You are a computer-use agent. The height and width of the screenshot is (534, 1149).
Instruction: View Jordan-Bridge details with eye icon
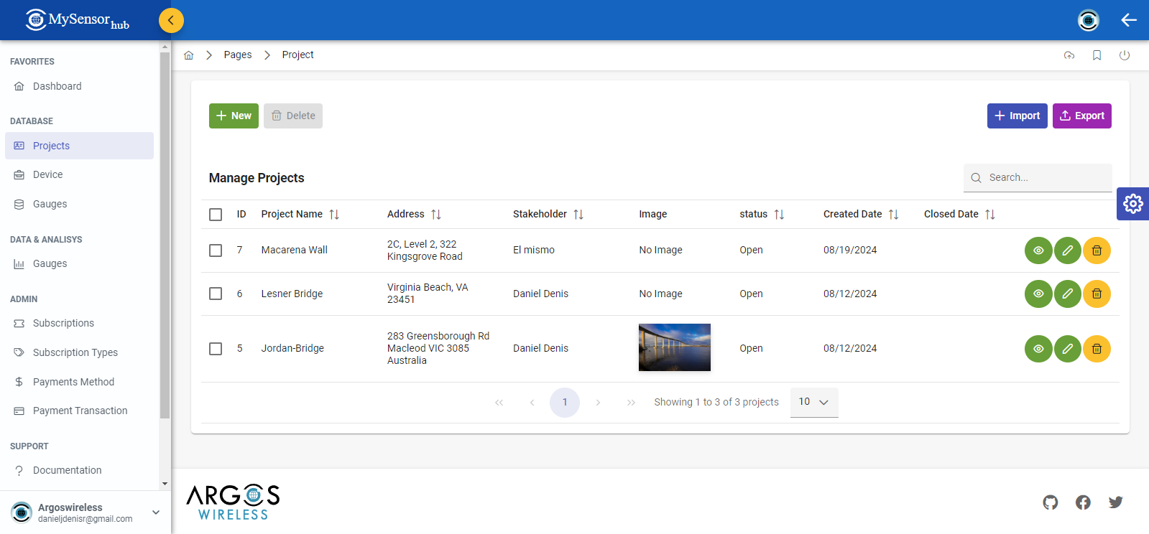click(x=1038, y=349)
